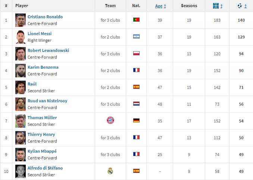253x180 pixels.
Task: Sort table by the matches pitch icon
Action: click(x=216, y=6)
